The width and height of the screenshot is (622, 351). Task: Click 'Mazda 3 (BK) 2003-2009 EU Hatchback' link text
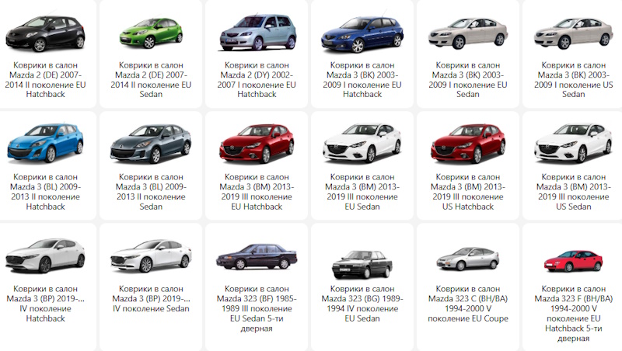pos(362,80)
